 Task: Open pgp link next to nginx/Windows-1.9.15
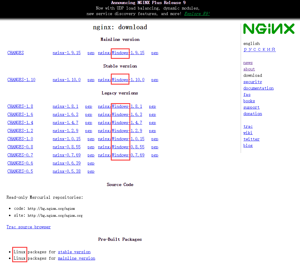155,53
